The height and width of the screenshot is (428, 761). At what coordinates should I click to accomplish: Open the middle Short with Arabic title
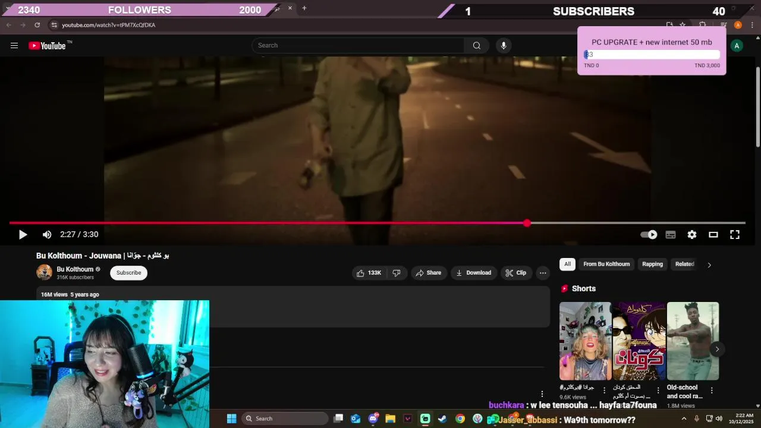[639, 341]
